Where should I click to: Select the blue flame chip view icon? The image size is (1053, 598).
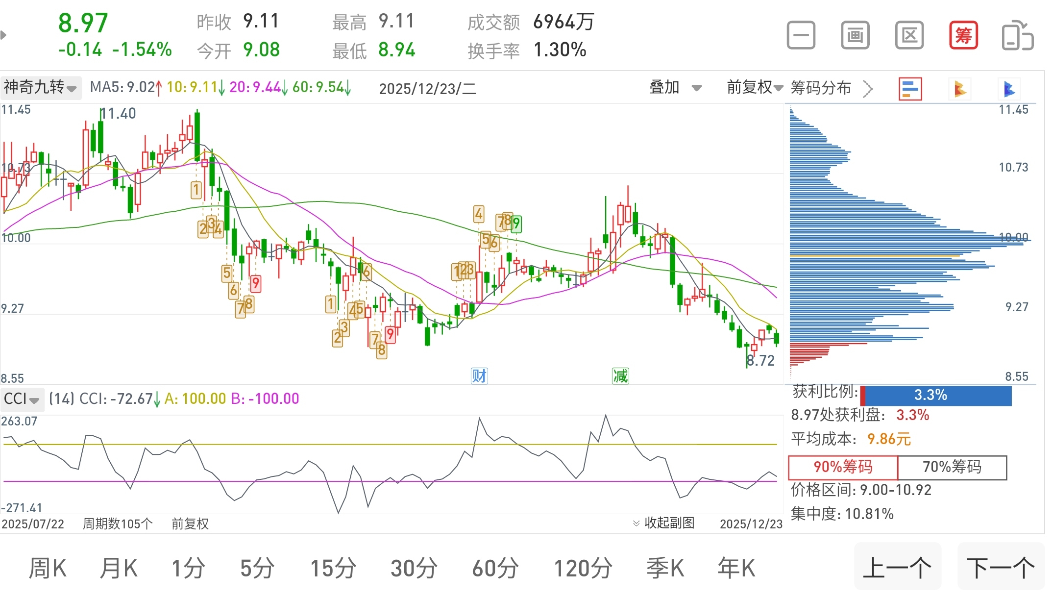pos(1009,89)
